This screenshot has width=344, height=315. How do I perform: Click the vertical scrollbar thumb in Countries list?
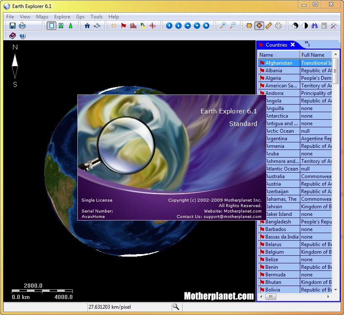335,71
